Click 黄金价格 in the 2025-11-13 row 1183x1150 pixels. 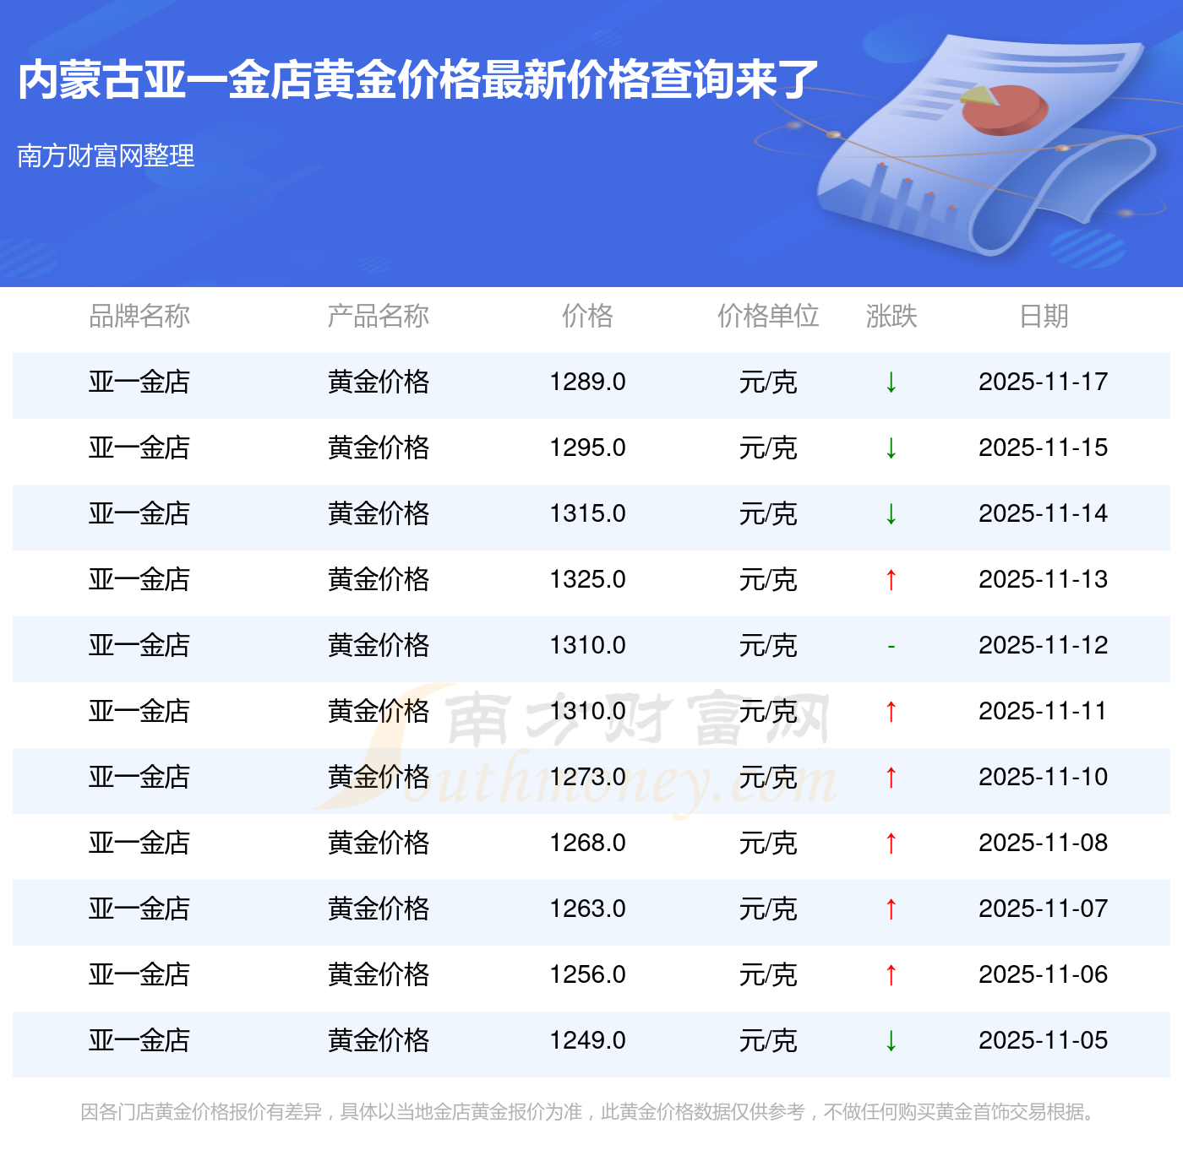pos(378,579)
